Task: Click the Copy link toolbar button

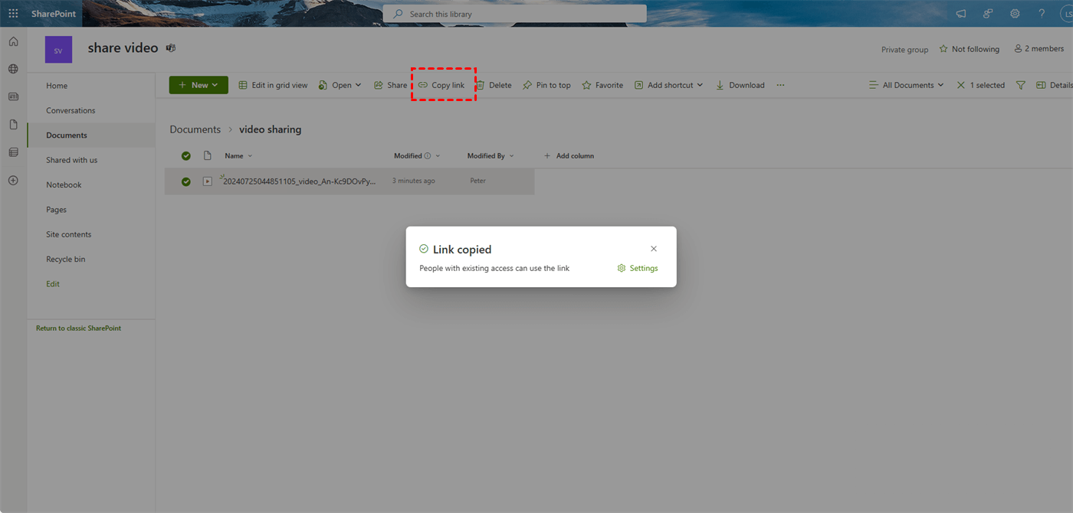Action: click(441, 85)
